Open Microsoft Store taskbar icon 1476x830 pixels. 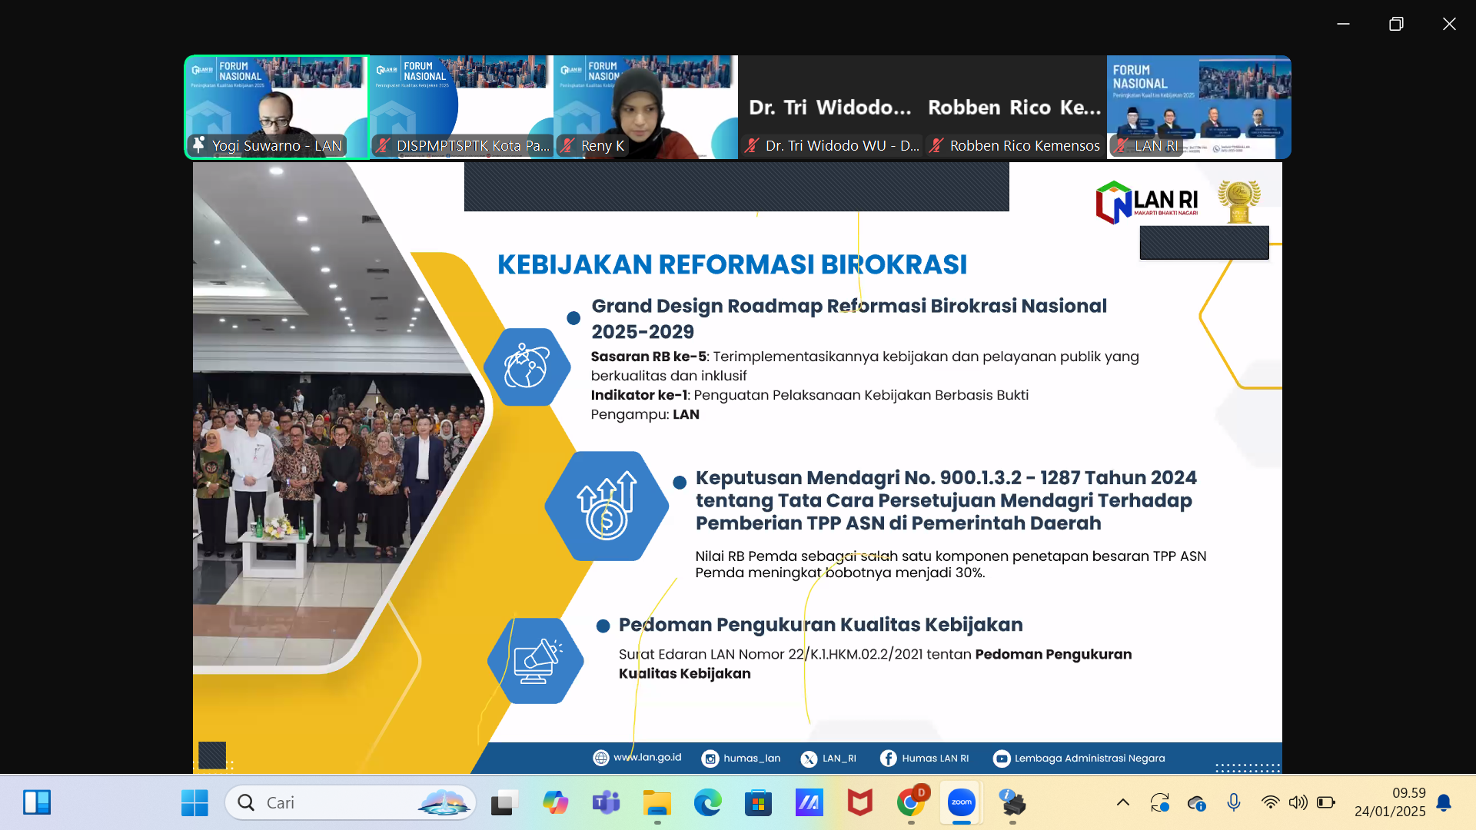coord(758,802)
